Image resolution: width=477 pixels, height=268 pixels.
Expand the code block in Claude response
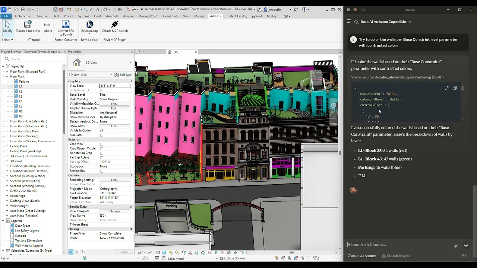pos(446,88)
